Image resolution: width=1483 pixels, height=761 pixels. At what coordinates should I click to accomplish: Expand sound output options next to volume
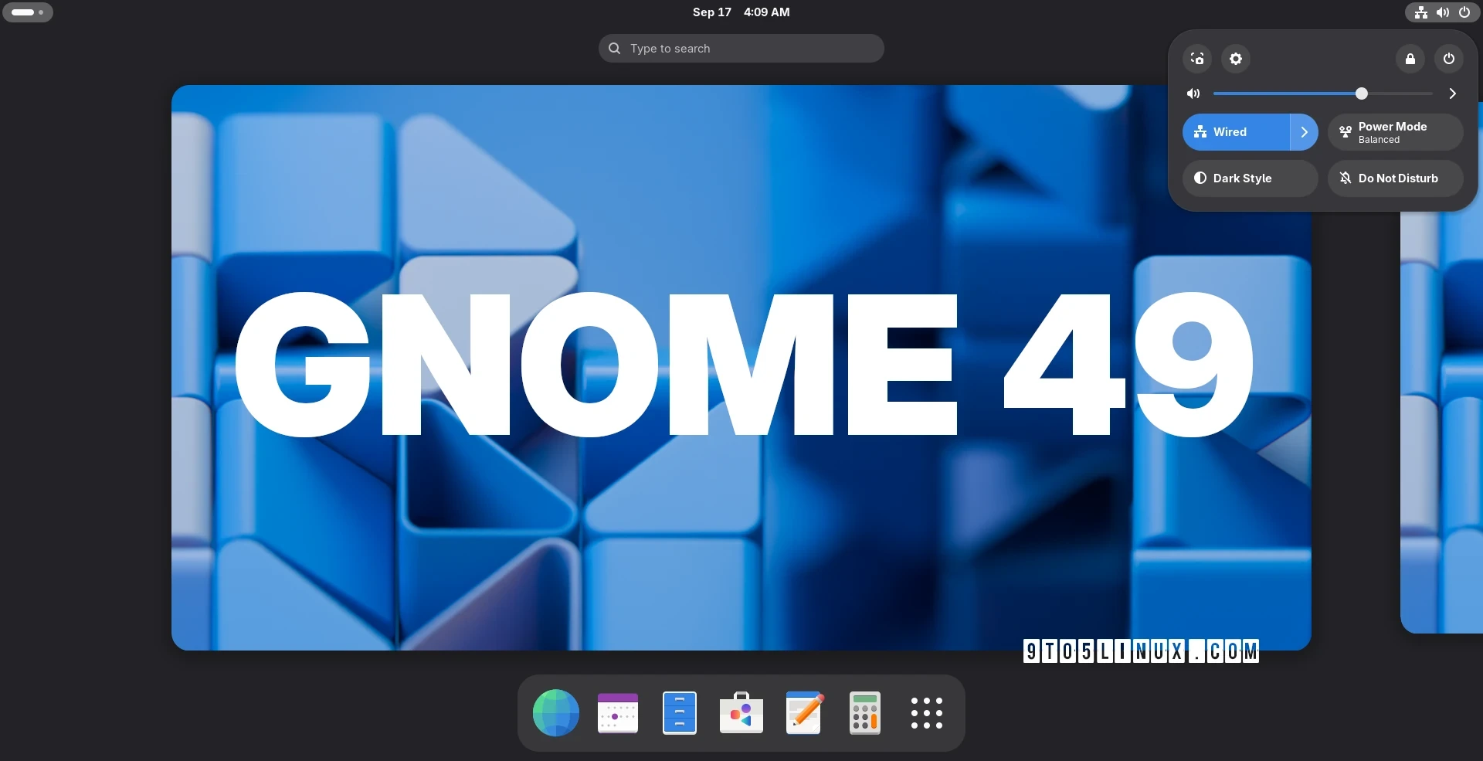click(x=1452, y=93)
